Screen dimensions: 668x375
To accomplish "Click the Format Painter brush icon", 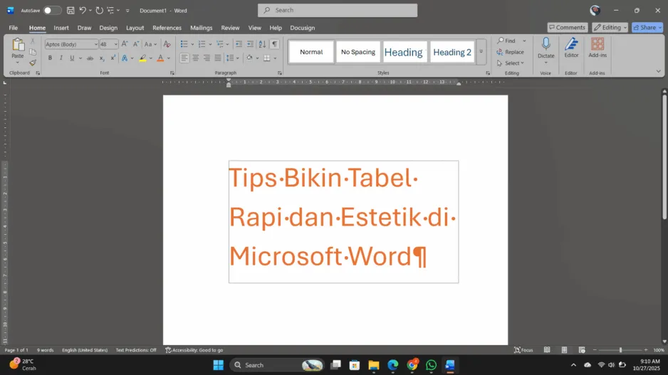I will (33, 63).
